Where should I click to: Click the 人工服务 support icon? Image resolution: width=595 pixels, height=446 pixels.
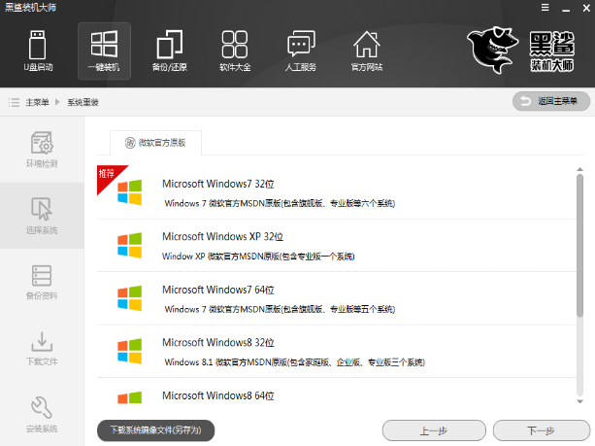pos(301,51)
